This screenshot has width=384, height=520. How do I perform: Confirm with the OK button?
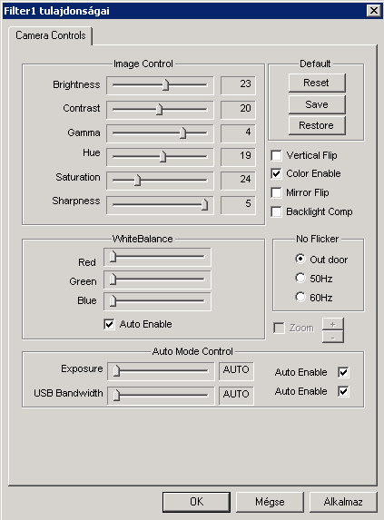pos(197,502)
